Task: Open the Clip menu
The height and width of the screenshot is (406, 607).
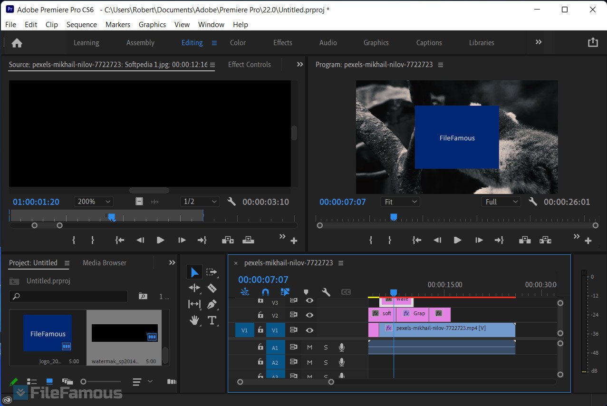Action: (x=52, y=24)
